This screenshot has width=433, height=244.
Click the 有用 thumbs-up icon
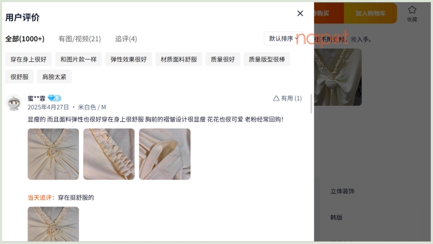pos(276,98)
